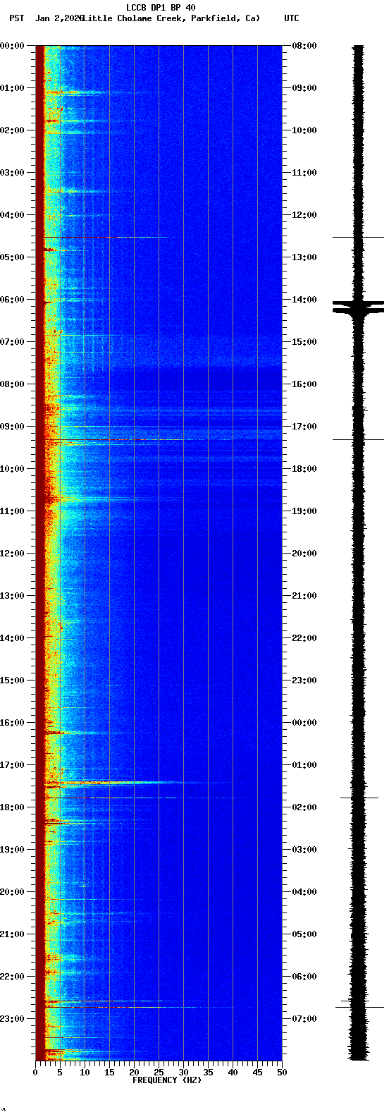The image size is (389, 1117).
Task: Click the large seismogram spike near 14:00 UTC
Action: tap(359, 307)
